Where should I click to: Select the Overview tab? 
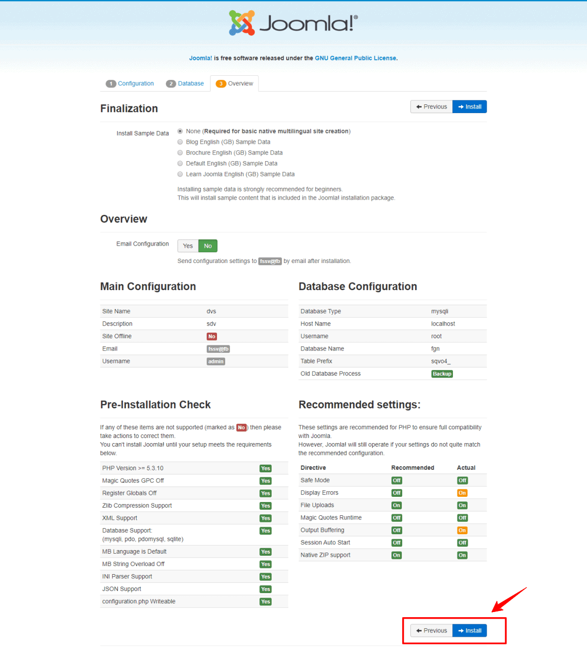(x=234, y=83)
